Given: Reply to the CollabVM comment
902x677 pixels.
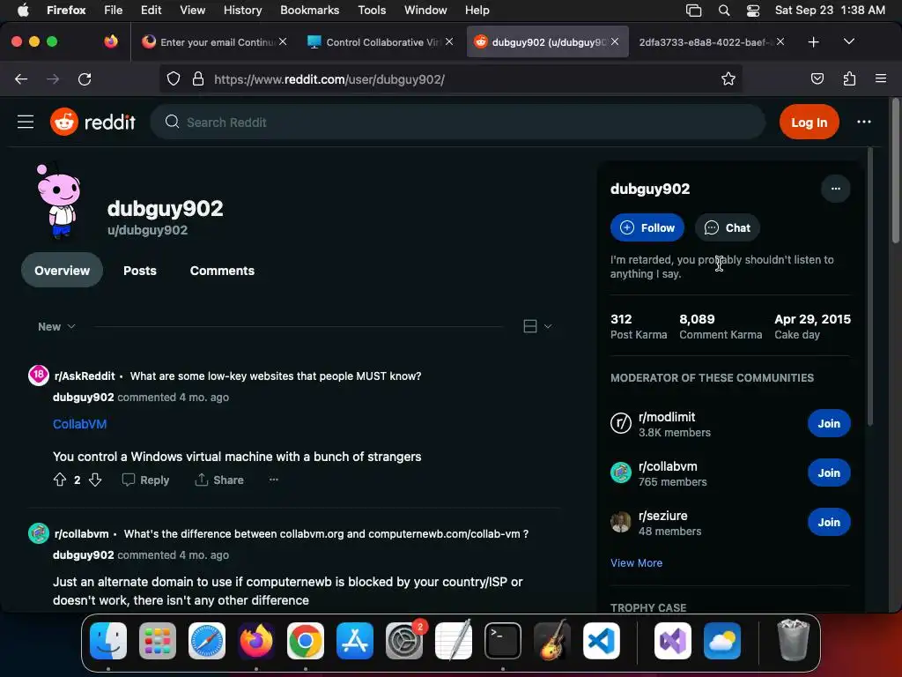Looking at the screenshot, I should click(x=145, y=480).
